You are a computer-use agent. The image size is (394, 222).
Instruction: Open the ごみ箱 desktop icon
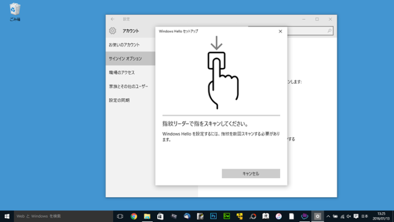coord(15,9)
